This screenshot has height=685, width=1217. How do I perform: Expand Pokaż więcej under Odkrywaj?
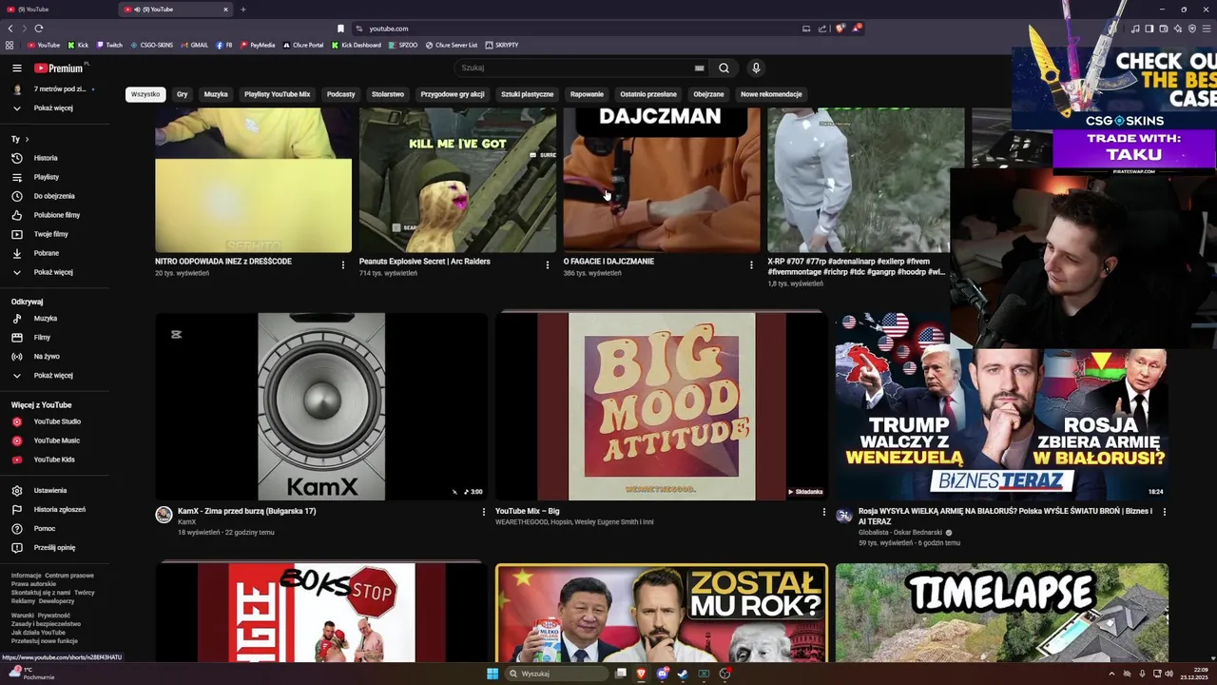click(x=53, y=375)
